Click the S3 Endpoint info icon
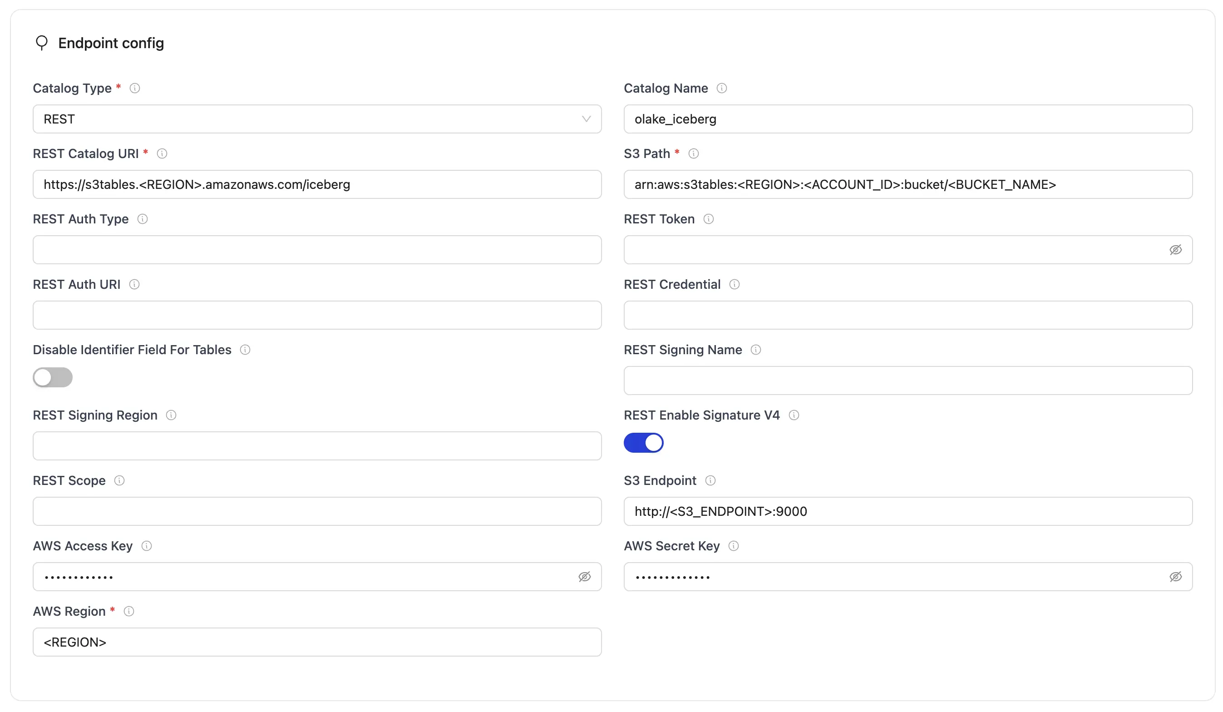The width and height of the screenshot is (1223, 712). 711,480
